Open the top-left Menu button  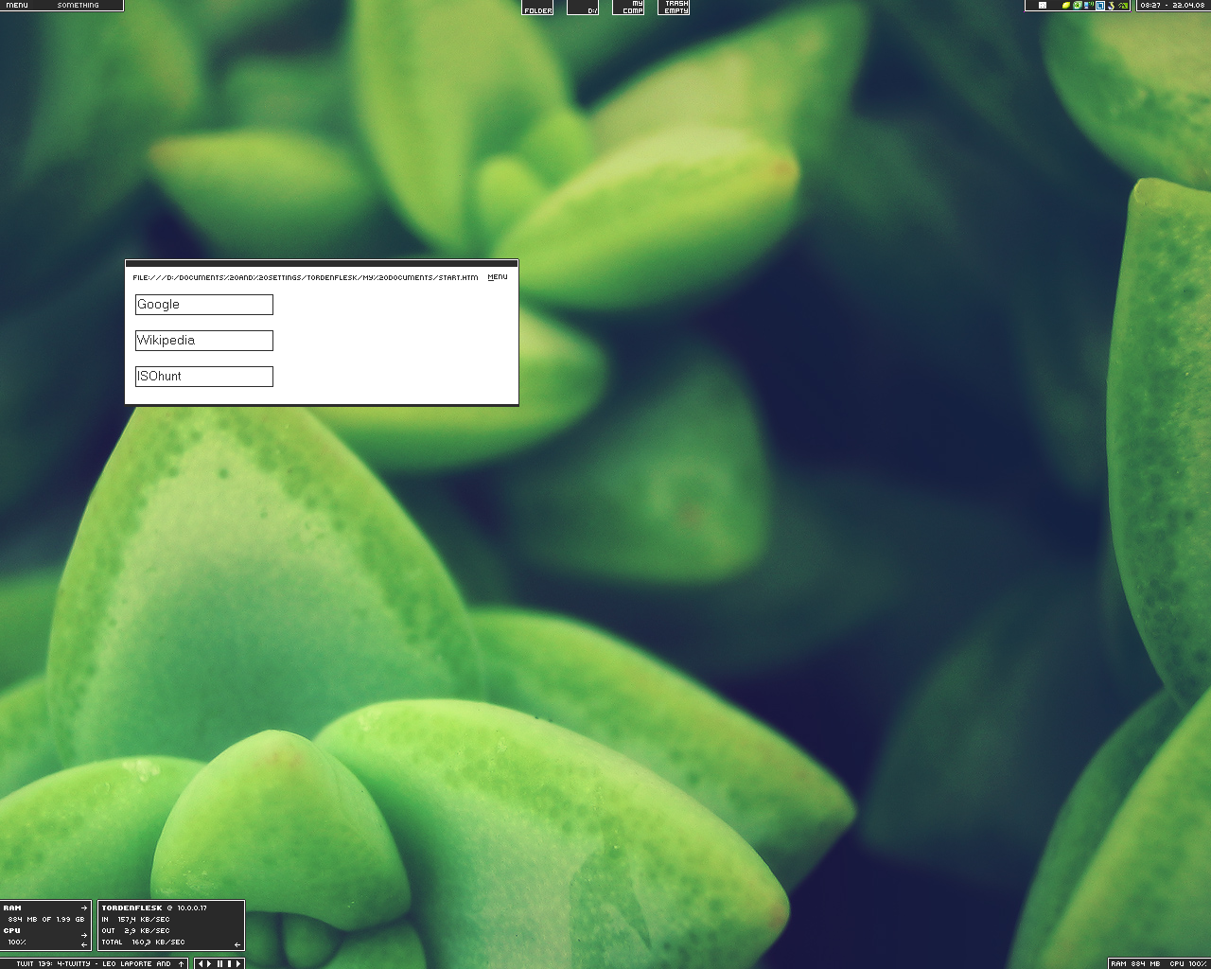[x=17, y=5]
